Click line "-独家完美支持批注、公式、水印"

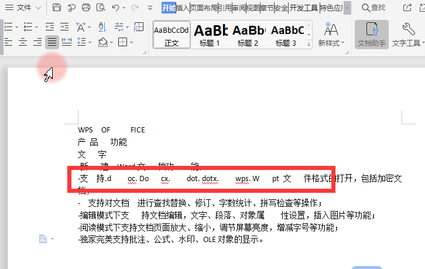[x=170, y=240]
